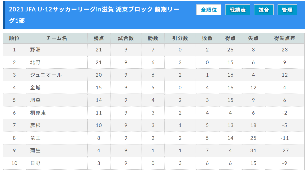Click the league title heading text
Viewport: 308px width, 172px height.
pyautogui.click(x=94, y=15)
